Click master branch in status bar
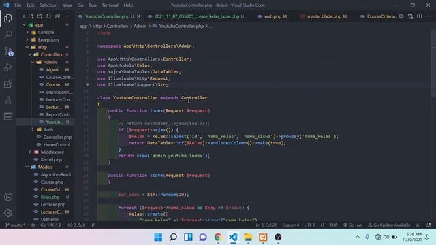 15,225
